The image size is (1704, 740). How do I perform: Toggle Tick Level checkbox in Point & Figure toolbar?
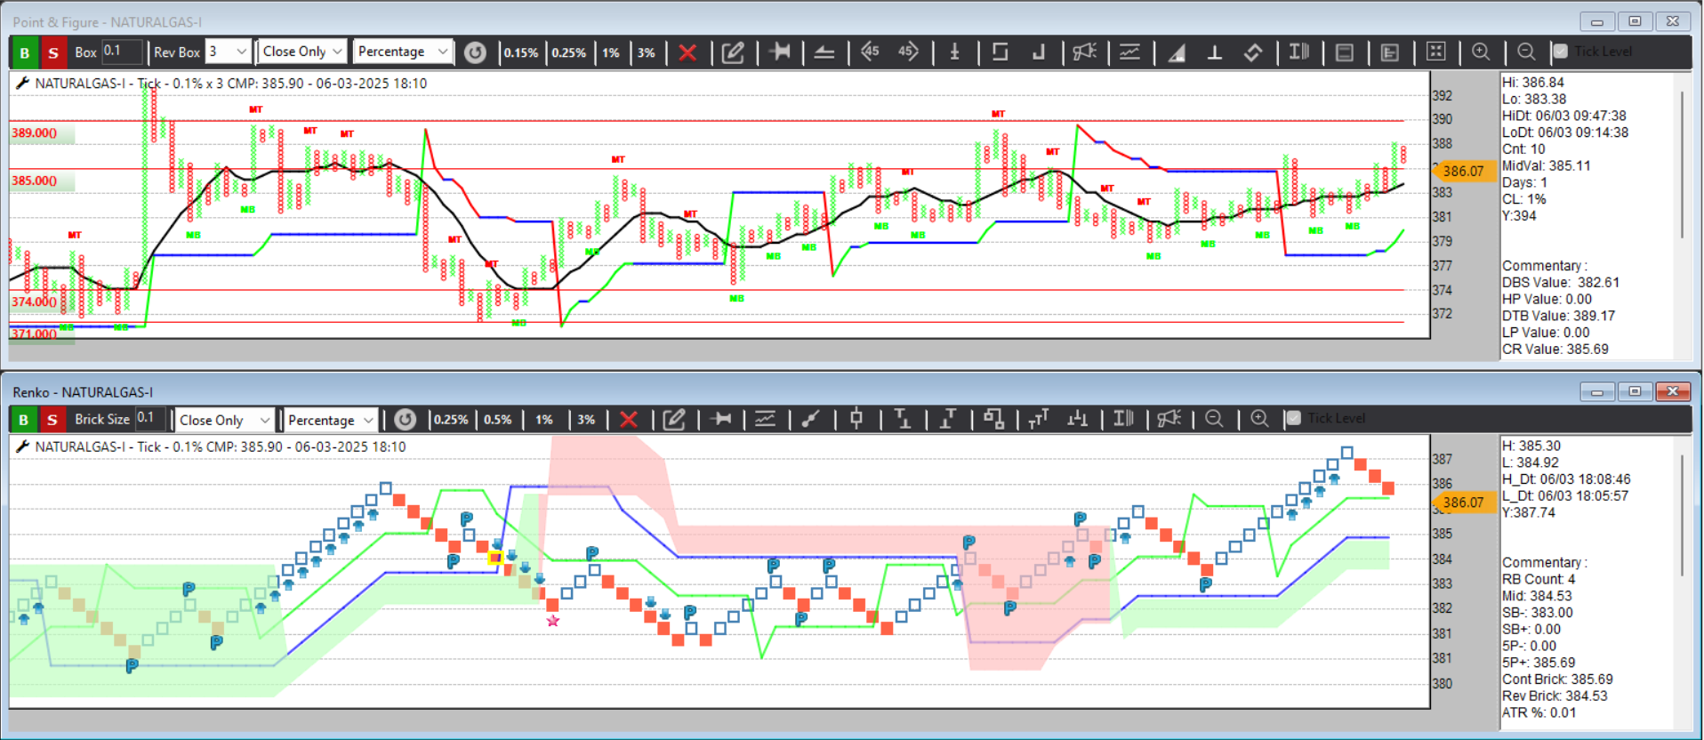(1560, 52)
